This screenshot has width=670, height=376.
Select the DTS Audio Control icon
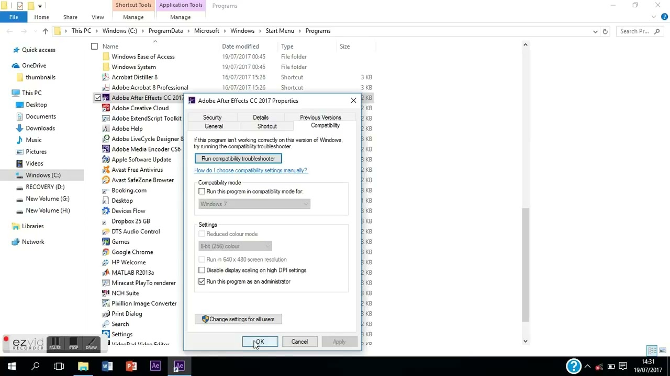pyautogui.click(x=106, y=231)
